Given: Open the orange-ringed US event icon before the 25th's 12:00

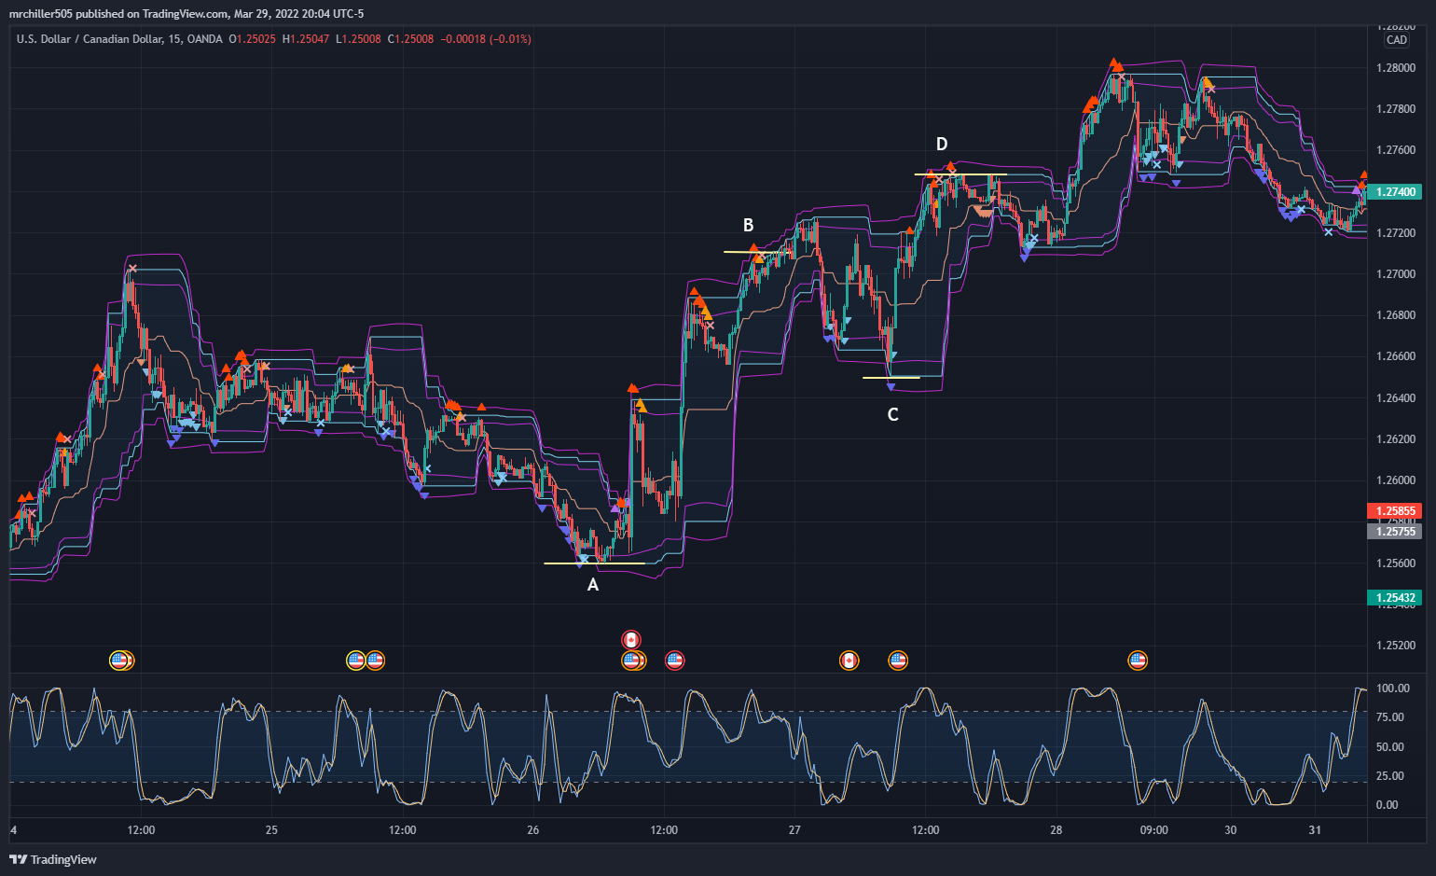Looking at the screenshot, I should pos(376,660).
